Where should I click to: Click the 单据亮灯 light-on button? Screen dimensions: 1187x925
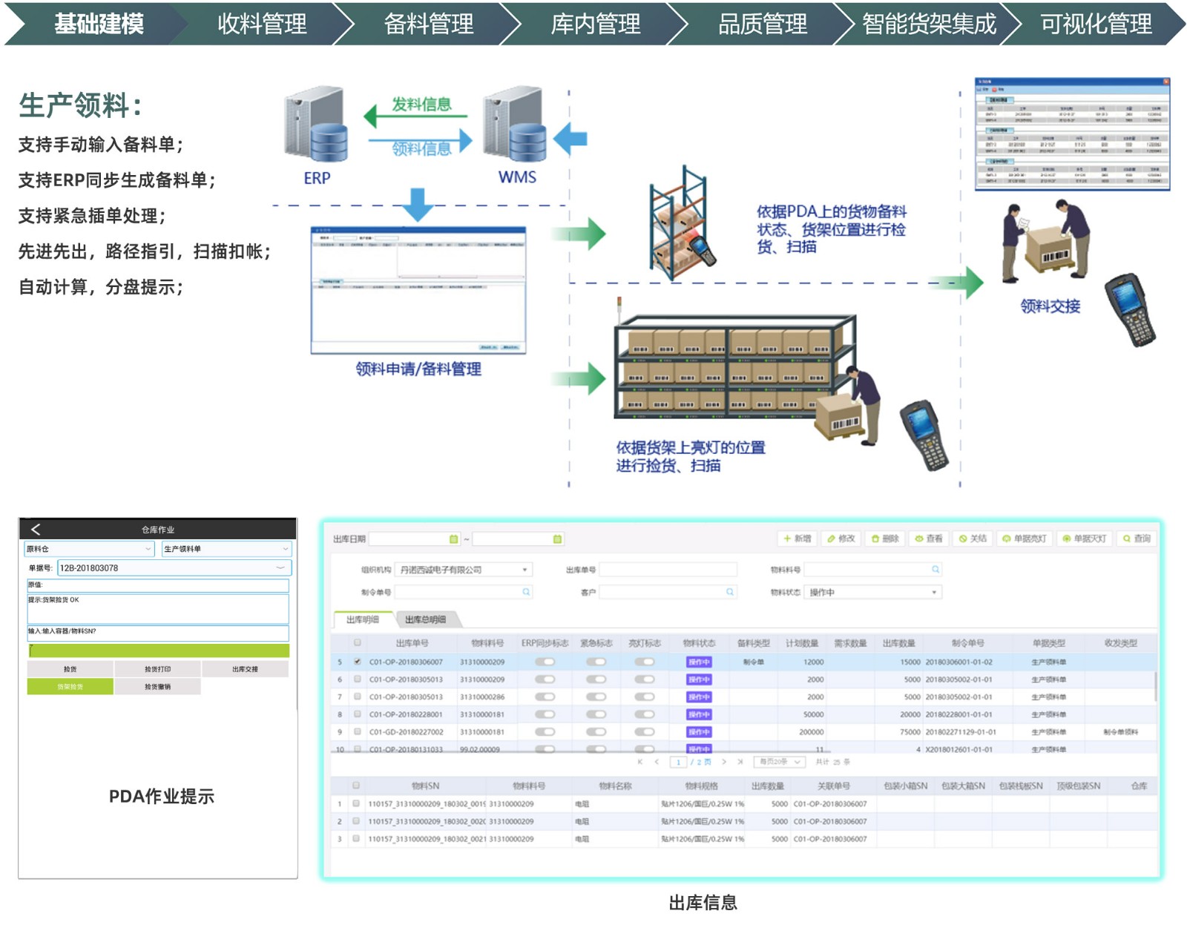(1024, 539)
